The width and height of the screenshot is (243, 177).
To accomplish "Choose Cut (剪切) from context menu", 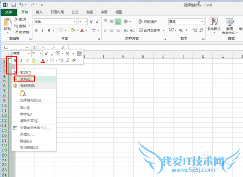I will pos(34,73).
